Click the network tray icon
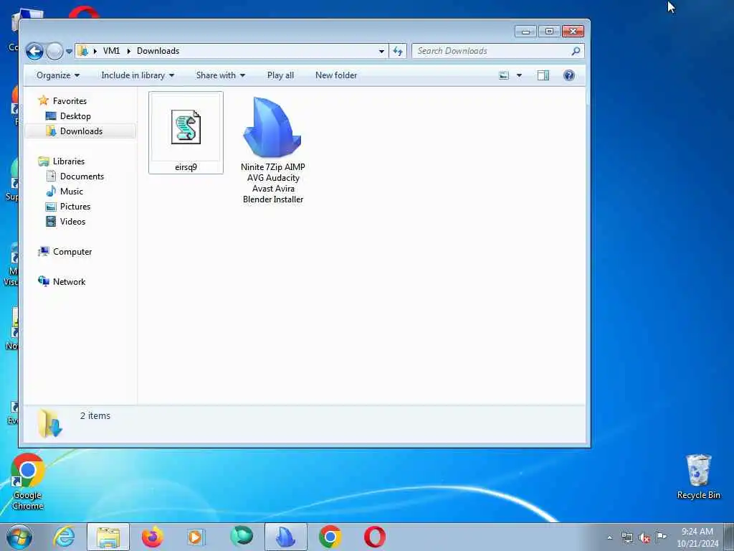734x551 pixels. point(626,538)
